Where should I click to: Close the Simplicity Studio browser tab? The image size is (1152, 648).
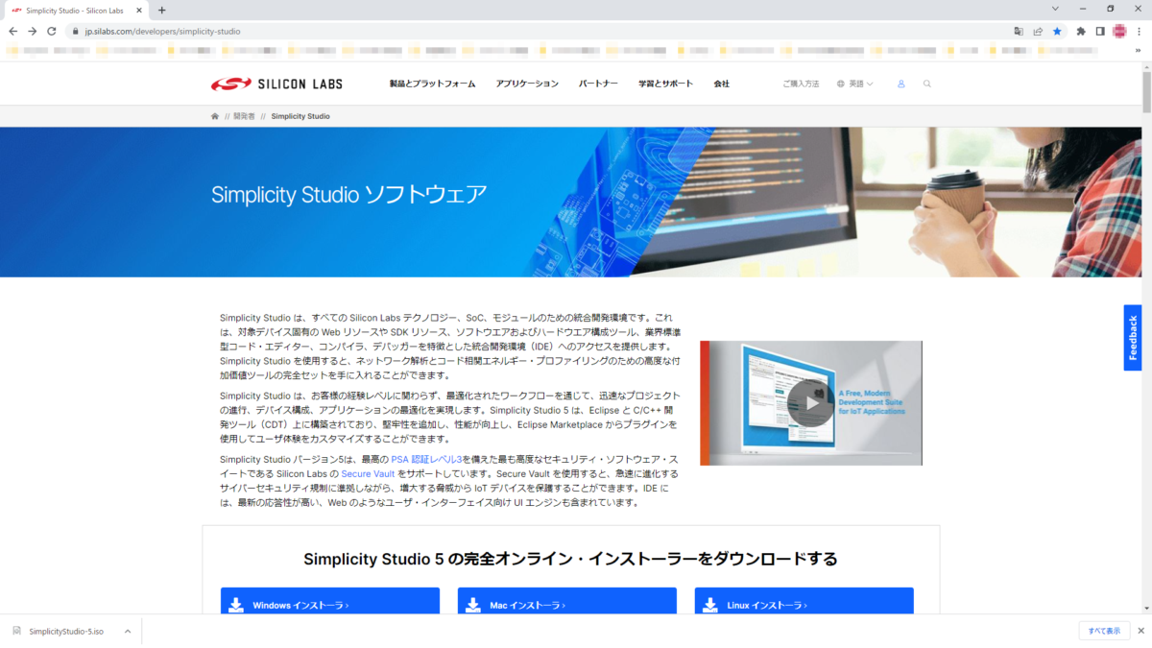tap(139, 10)
